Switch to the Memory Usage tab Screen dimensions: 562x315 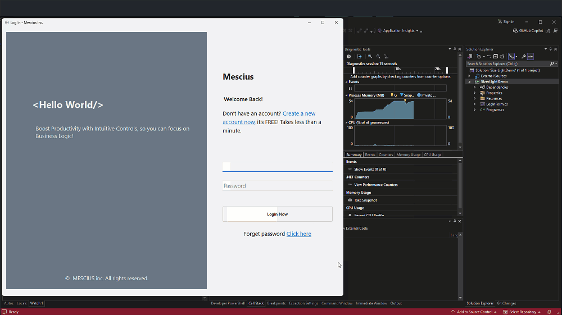[408, 154]
